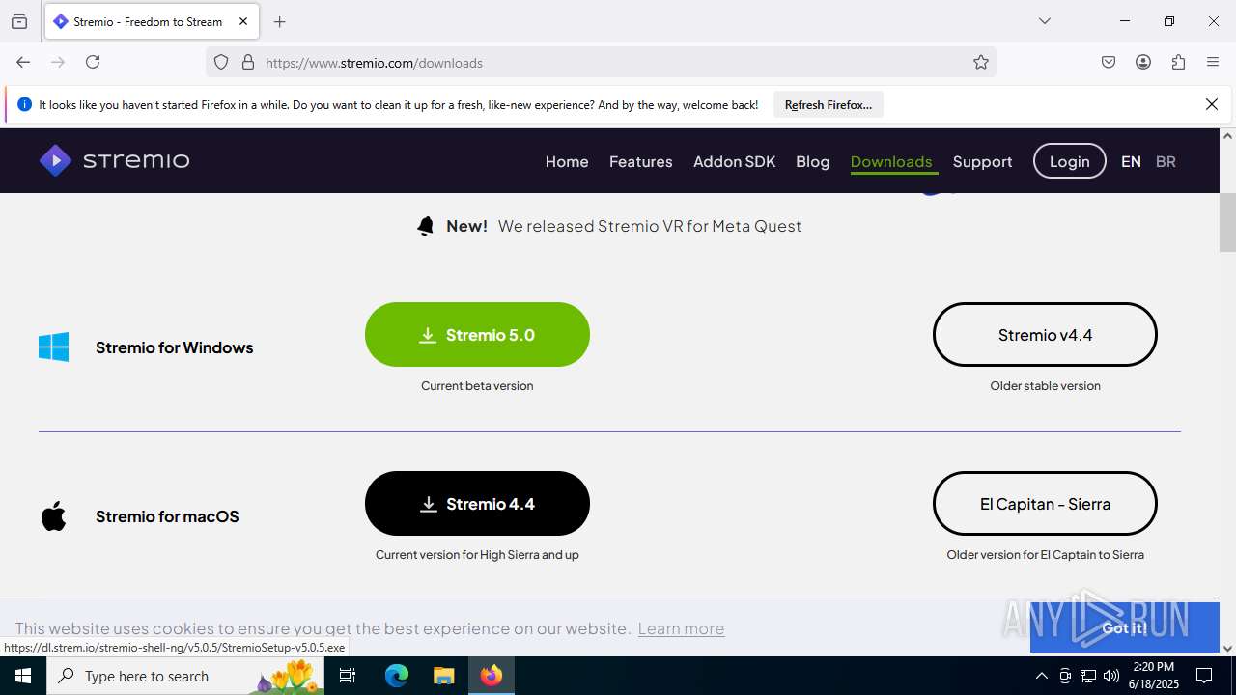This screenshot has width=1236, height=695.
Task: Dismiss the Firefox refresh notification bar
Action: (1212, 104)
